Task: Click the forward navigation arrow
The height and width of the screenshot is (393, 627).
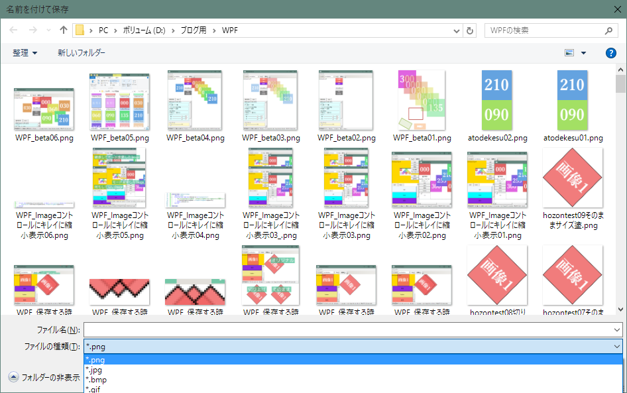Action: click(x=32, y=29)
